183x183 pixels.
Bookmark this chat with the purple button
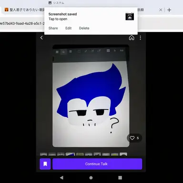click(x=45, y=164)
